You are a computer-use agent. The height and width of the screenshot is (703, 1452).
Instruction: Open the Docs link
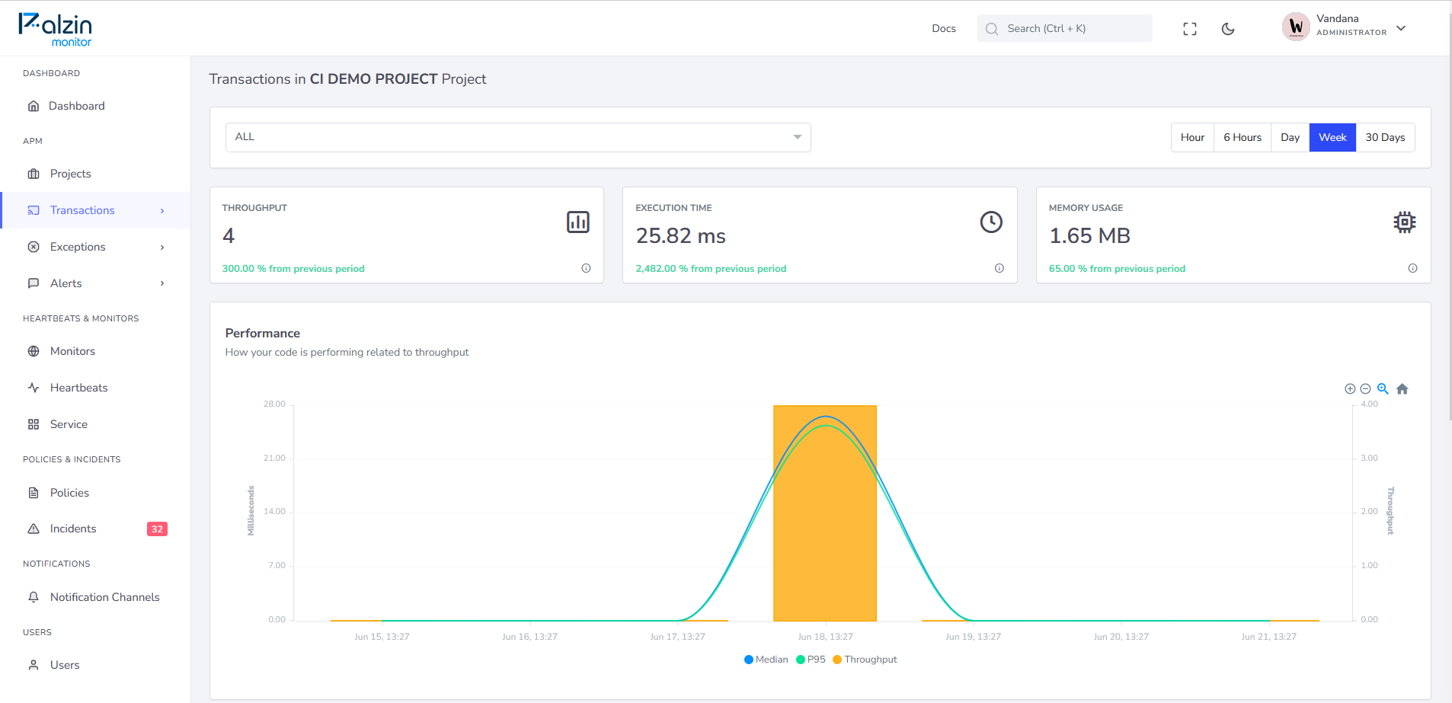944,29
